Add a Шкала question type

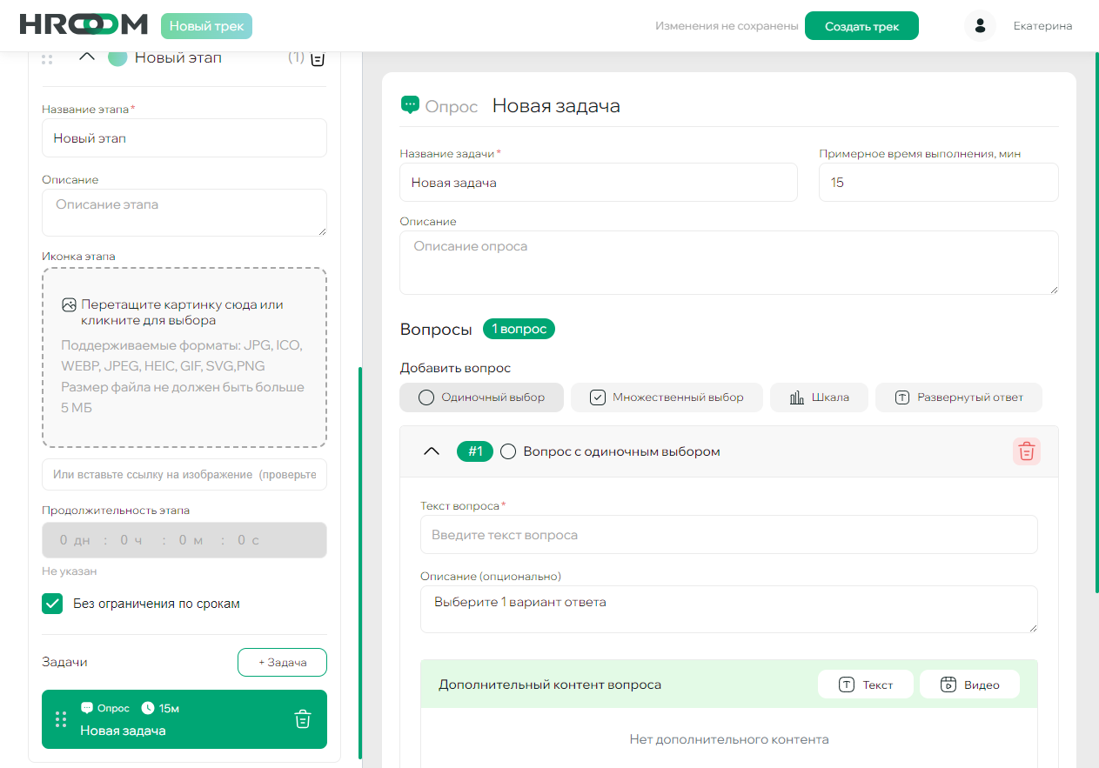(819, 397)
